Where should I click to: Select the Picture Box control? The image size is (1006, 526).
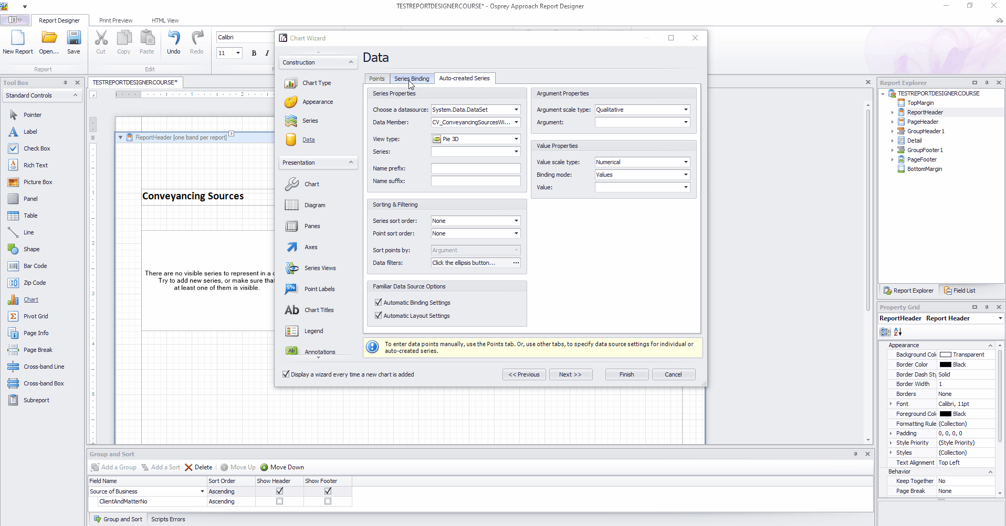click(x=38, y=182)
